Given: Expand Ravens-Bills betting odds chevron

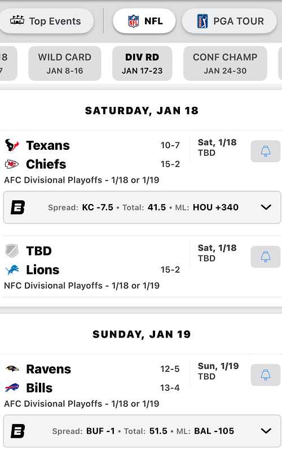Looking at the screenshot, I should point(266,431).
